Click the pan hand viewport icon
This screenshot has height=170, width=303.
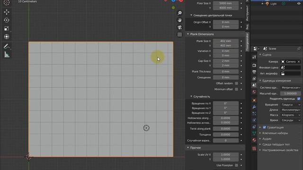point(180,20)
